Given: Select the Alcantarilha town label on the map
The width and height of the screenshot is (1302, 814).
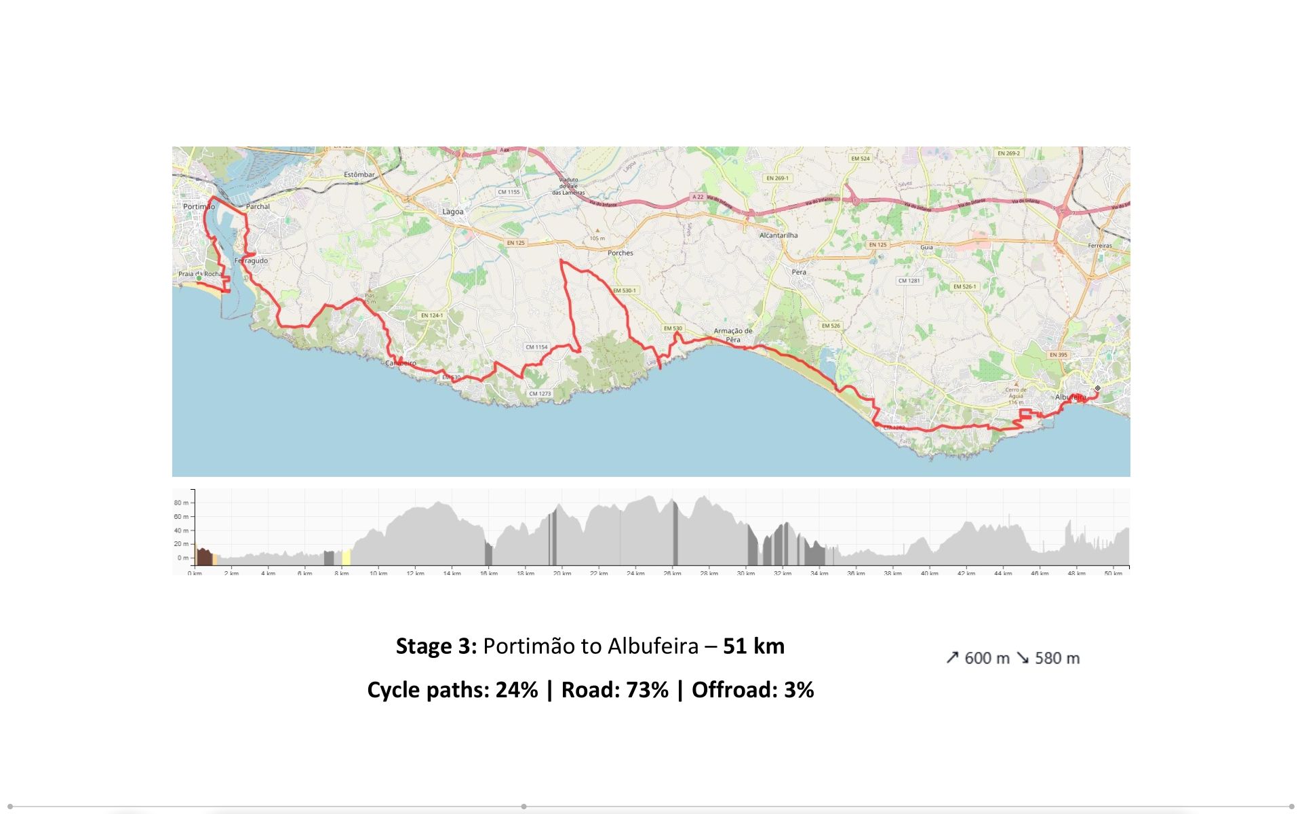Looking at the screenshot, I should (x=778, y=235).
